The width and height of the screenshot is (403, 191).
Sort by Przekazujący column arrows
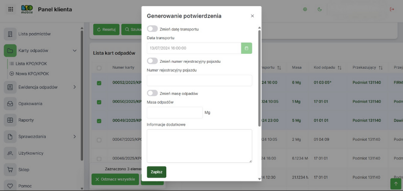(381, 67)
